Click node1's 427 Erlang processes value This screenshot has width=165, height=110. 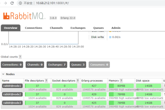(94, 86)
